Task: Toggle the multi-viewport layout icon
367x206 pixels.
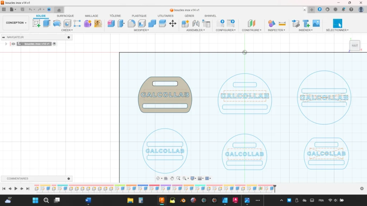Action: pos(208,178)
